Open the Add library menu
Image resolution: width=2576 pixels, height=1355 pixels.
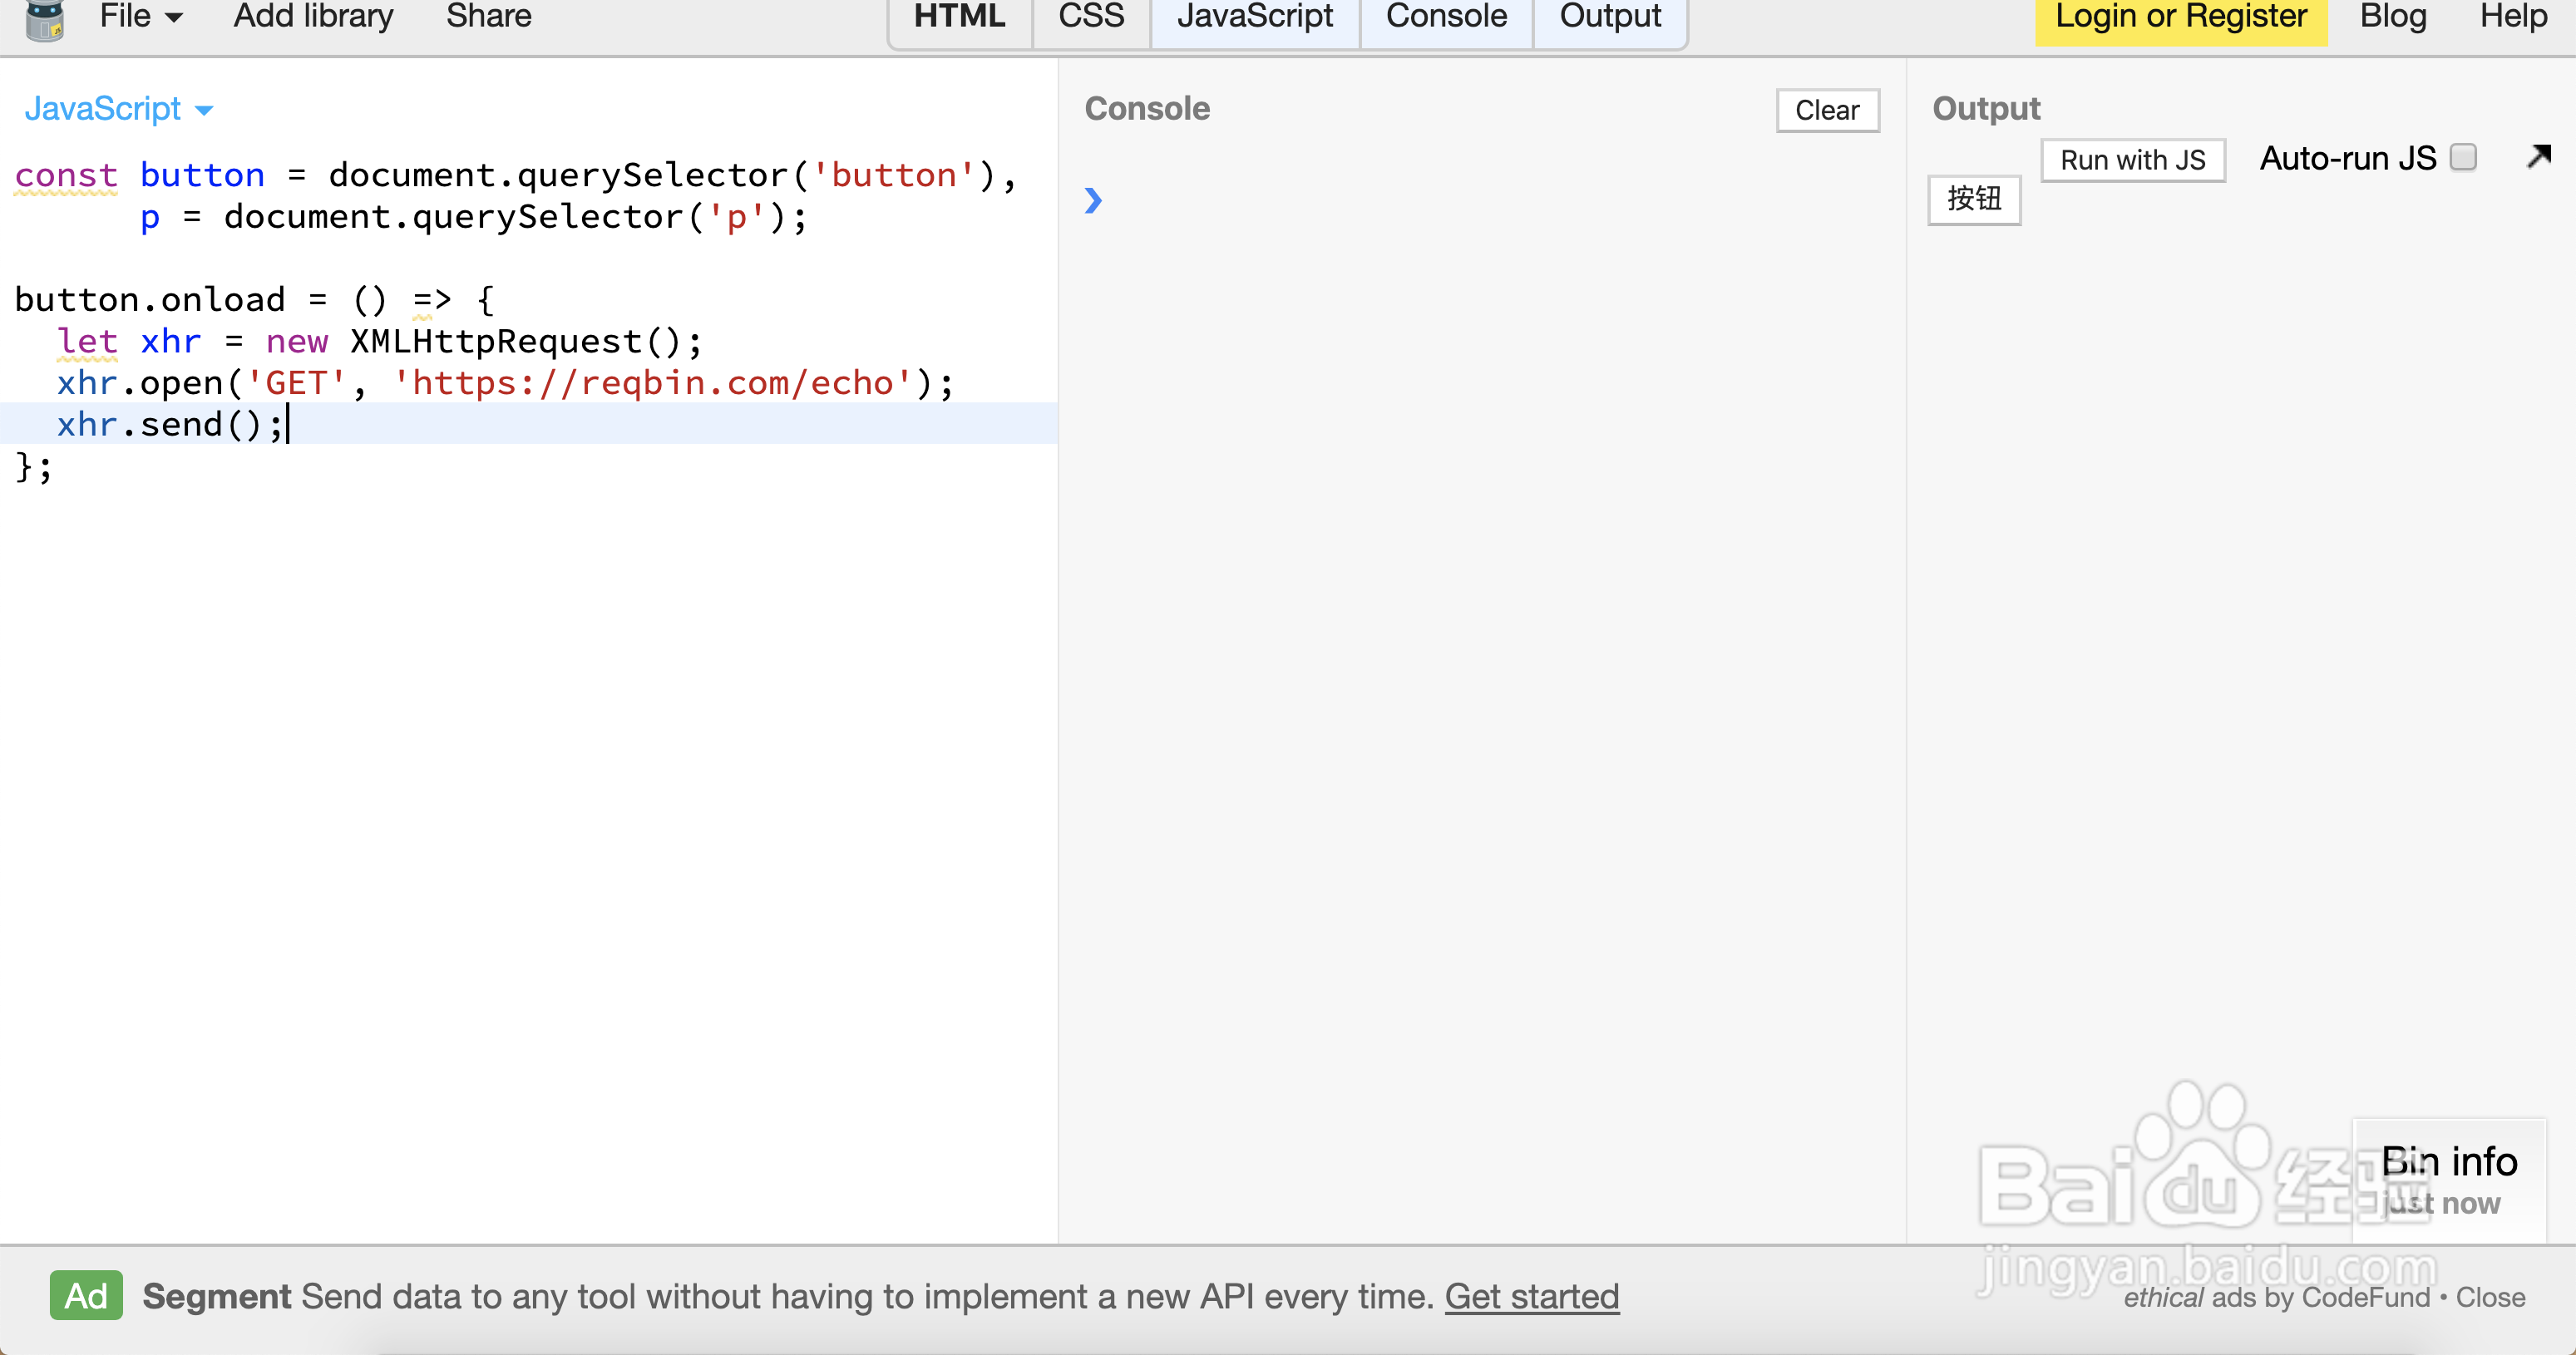tap(313, 17)
